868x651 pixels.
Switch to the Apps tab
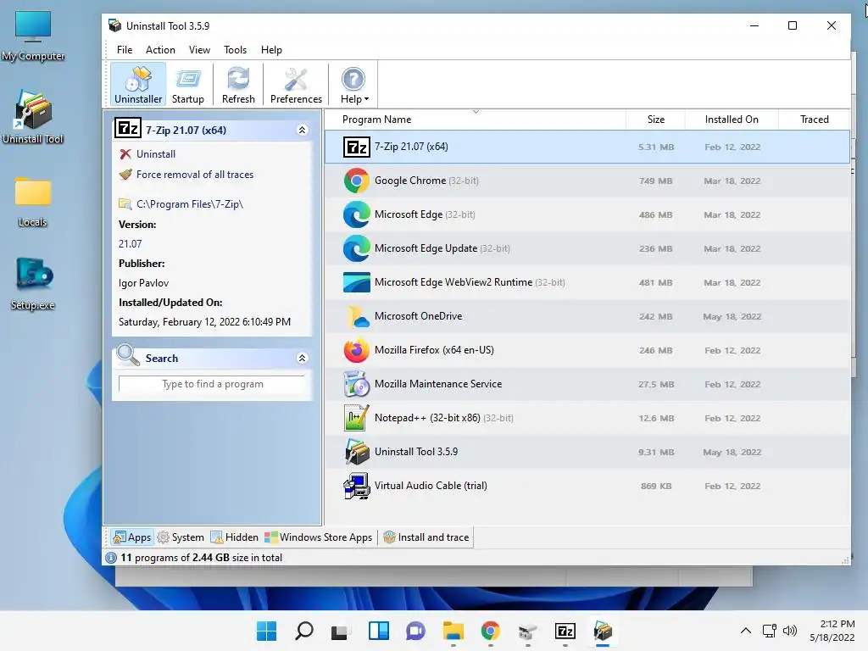pyautogui.click(x=131, y=537)
